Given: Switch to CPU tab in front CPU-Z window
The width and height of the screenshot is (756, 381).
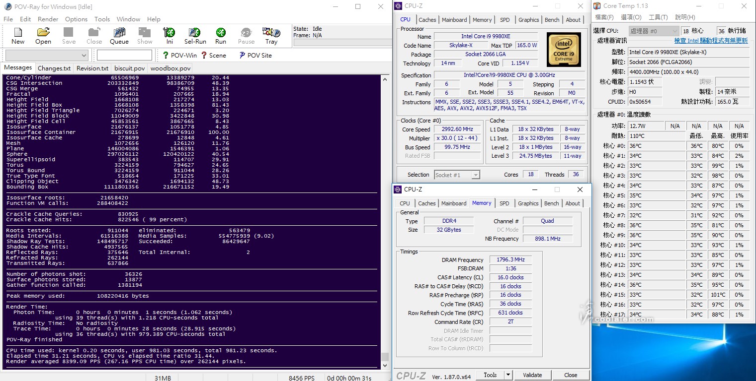Looking at the screenshot, I should pos(405,203).
